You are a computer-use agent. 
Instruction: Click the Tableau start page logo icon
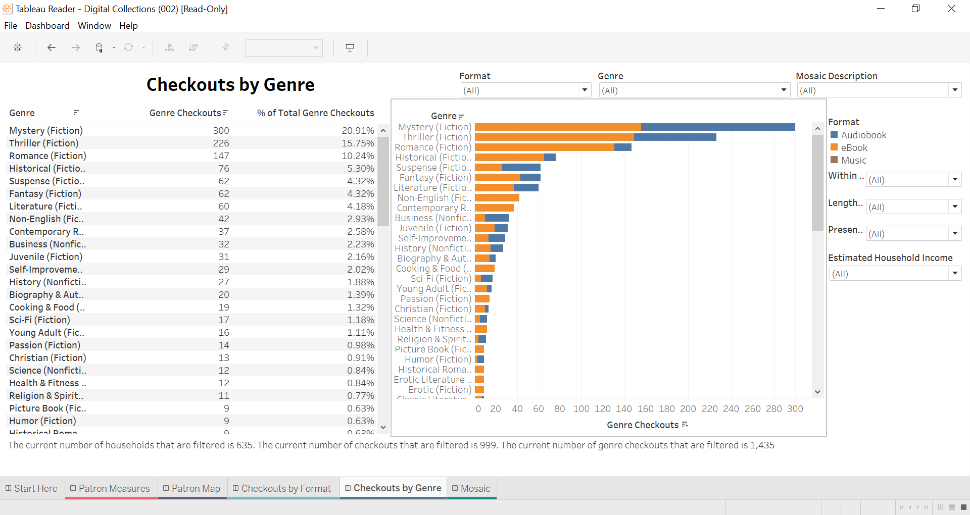pos(18,47)
